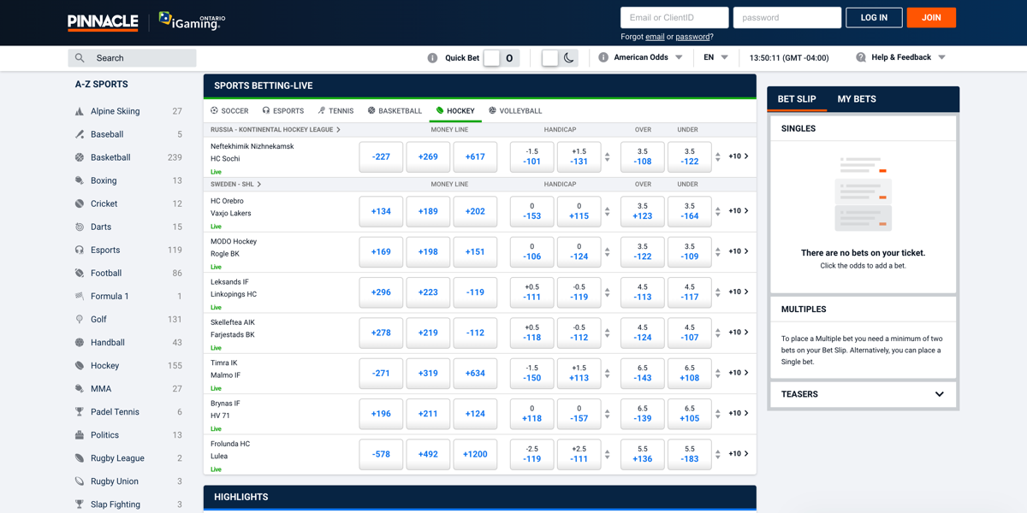This screenshot has height=513, width=1027.
Task: Click the JOIN button
Action: pyautogui.click(x=931, y=17)
